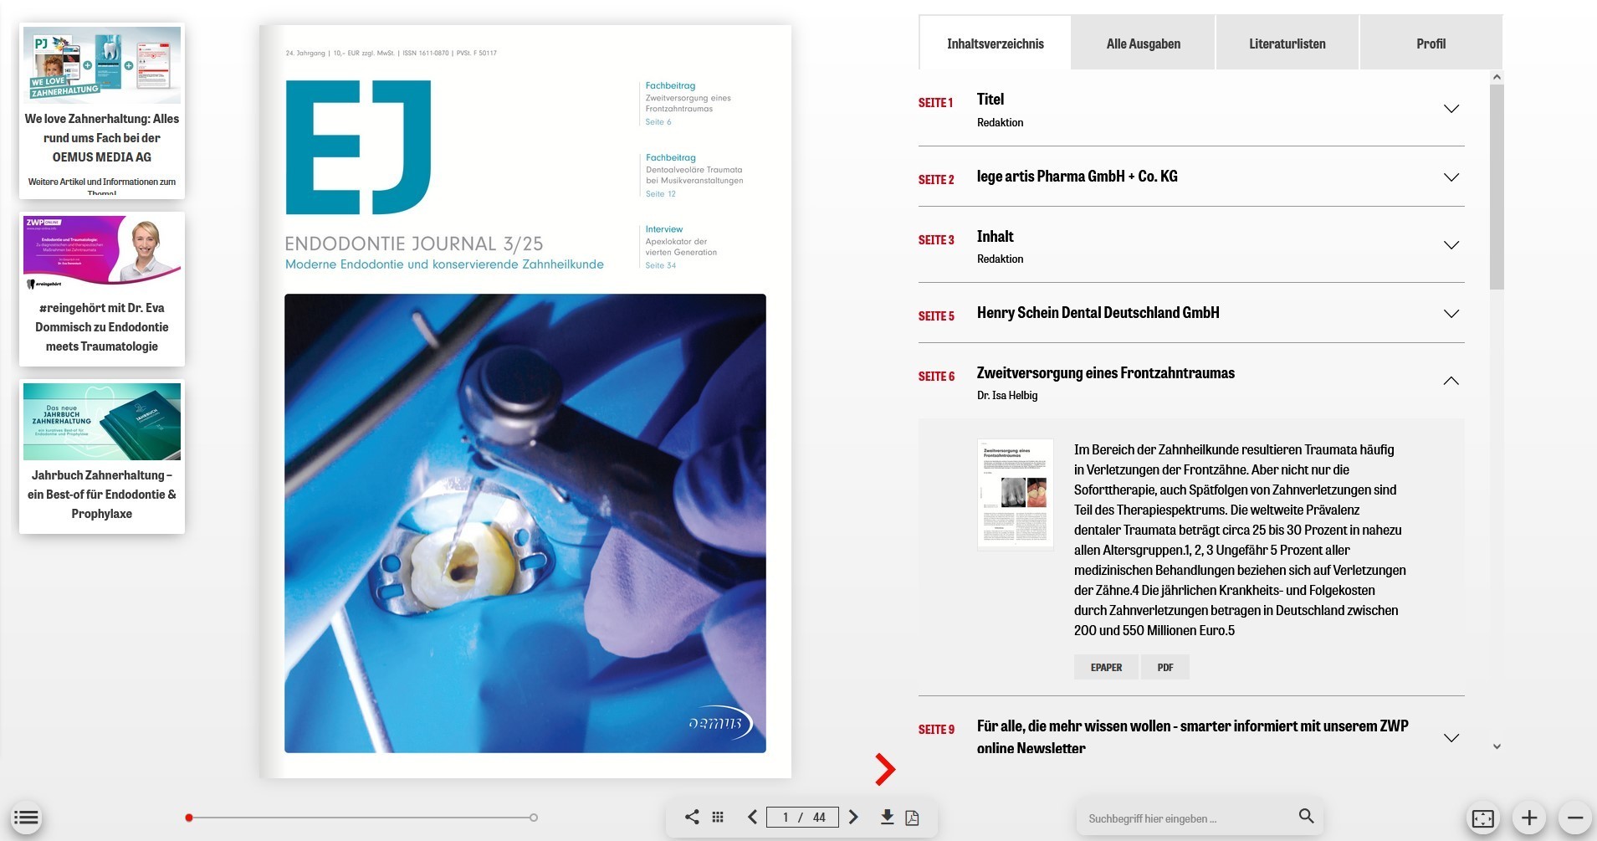Image resolution: width=1597 pixels, height=841 pixels.
Task: Expand the Titel entry chevron
Action: point(1451,109)
